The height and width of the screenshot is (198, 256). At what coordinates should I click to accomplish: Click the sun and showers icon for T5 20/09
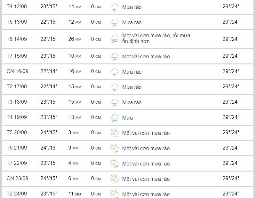coord(115,133)
